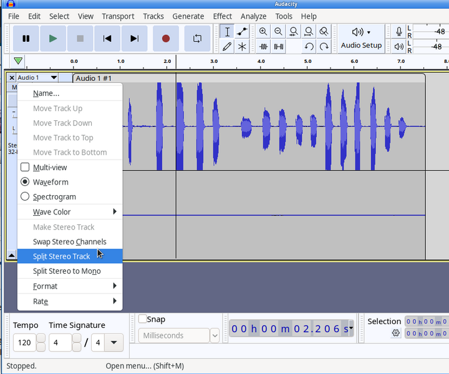This screenshot has height=374, width=449.
Task: Select the Envelope tool
Action: 242,31
